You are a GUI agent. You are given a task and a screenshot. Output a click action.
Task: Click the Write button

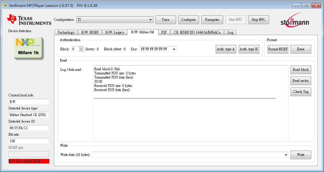(x=301, y=155)
